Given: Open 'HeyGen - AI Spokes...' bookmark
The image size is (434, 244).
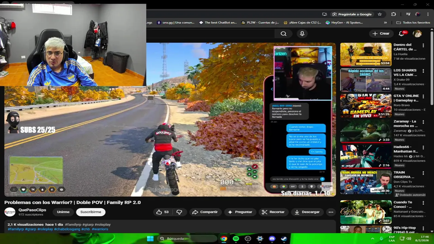Looking at the screenshot, I should point(344,23).
